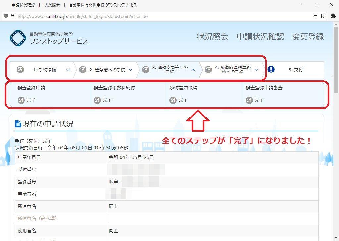Open the 申請状況確認 navigation item
The height and width of the screenshot is (241, 339).
click(260, 37)
